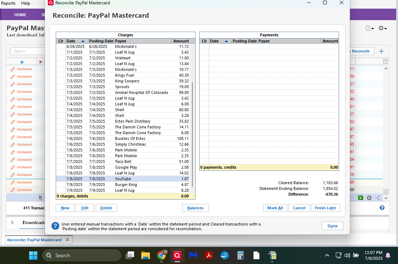The width and height of the screenshot is (398, 264).
Task: Cancel the reconcile dialog
Action: click(x=299, y=208)
